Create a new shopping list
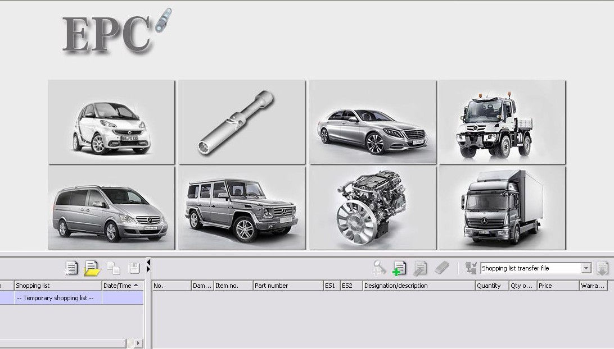614x349 pixels. coord(71,268)
